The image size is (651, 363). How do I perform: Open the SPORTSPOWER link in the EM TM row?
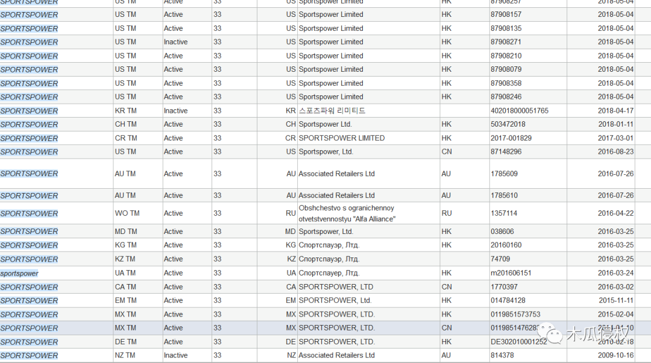[29, 301]
